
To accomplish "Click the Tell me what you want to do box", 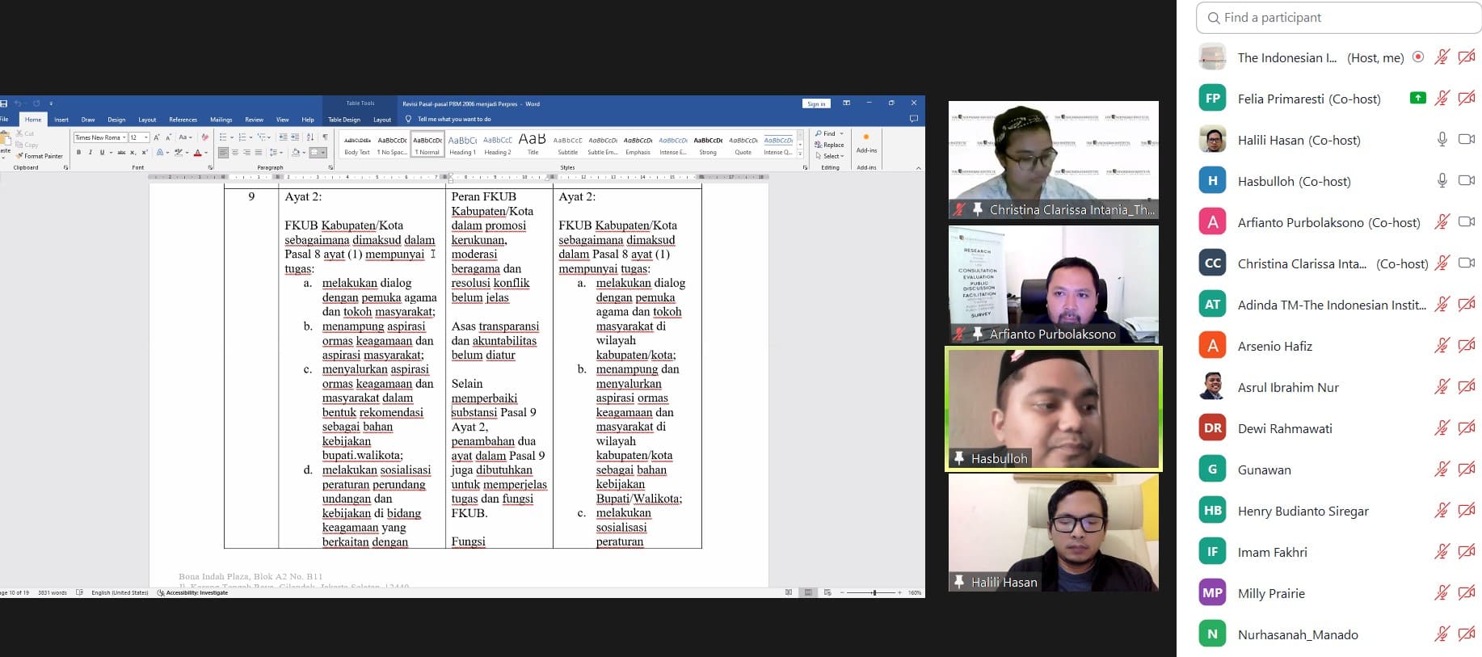I will tap(454, 119).
